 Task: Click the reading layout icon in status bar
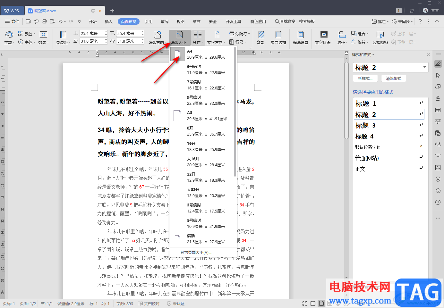[x=313, y=304]
